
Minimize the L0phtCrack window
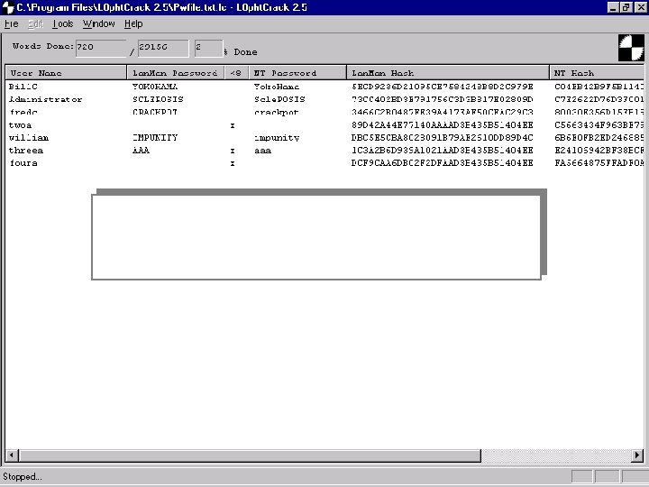(614, 7)
